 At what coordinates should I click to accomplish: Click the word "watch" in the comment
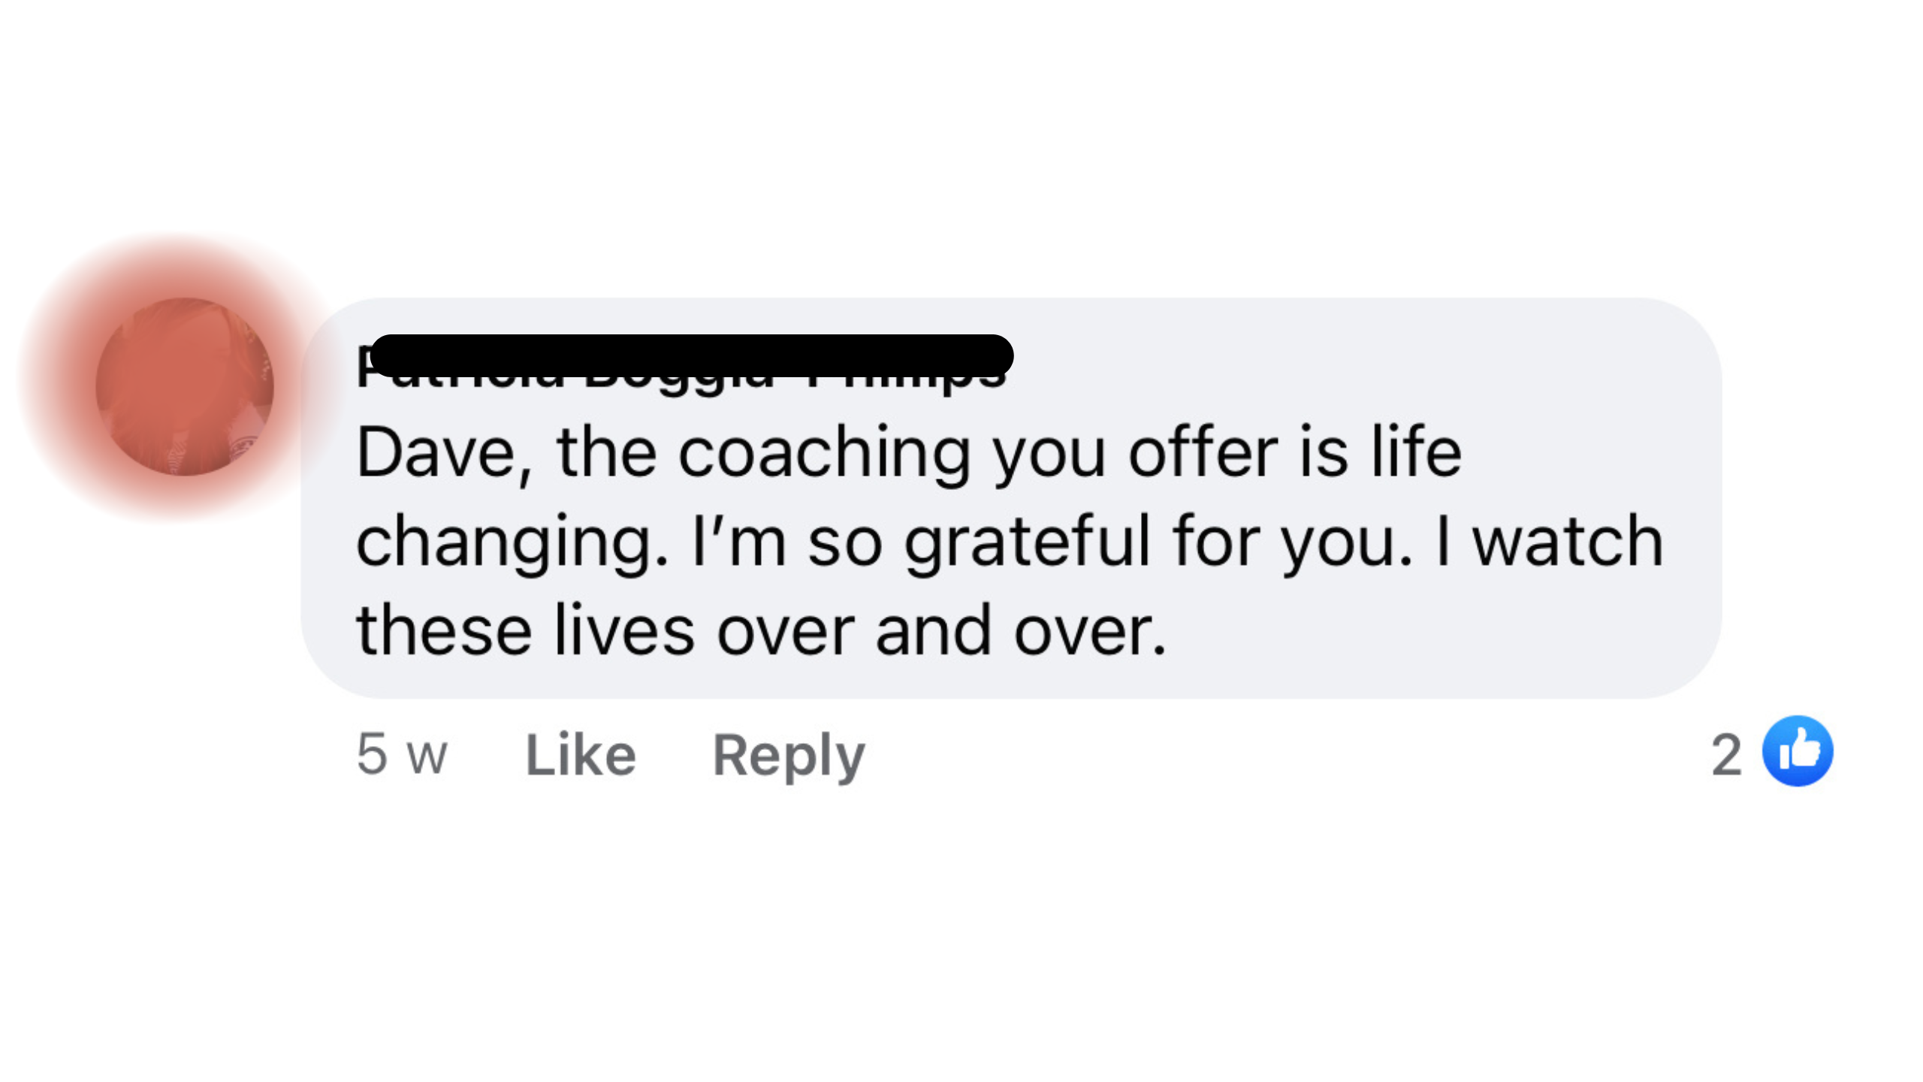pos(1567,541)
